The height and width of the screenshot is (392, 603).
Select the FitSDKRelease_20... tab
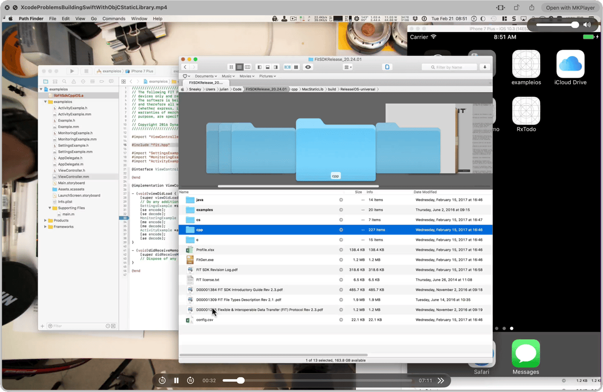coord(206,82)
